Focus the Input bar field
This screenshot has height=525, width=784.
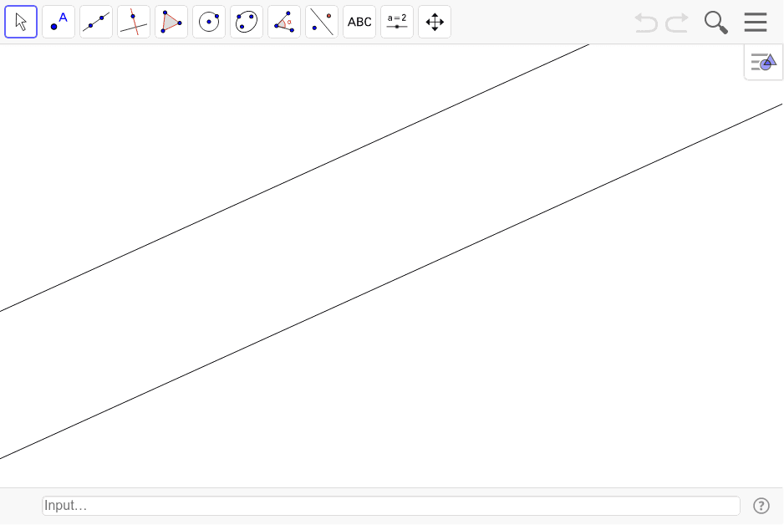(x=391, y=506)
